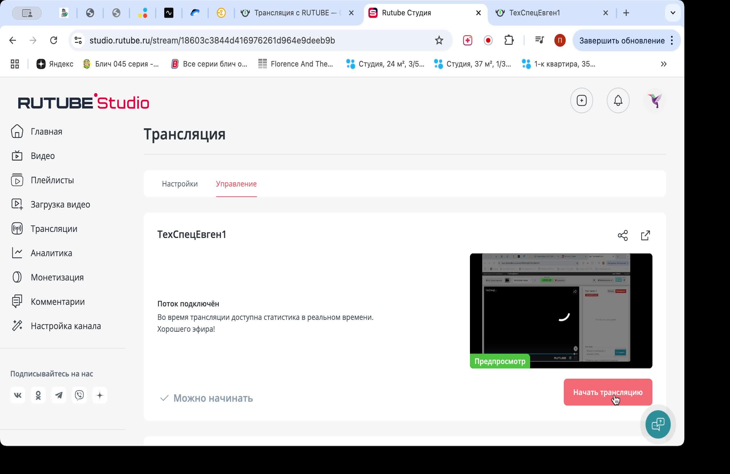Open a new browser tab
Screen dimensions: 730x474
[x=626, y=13]
